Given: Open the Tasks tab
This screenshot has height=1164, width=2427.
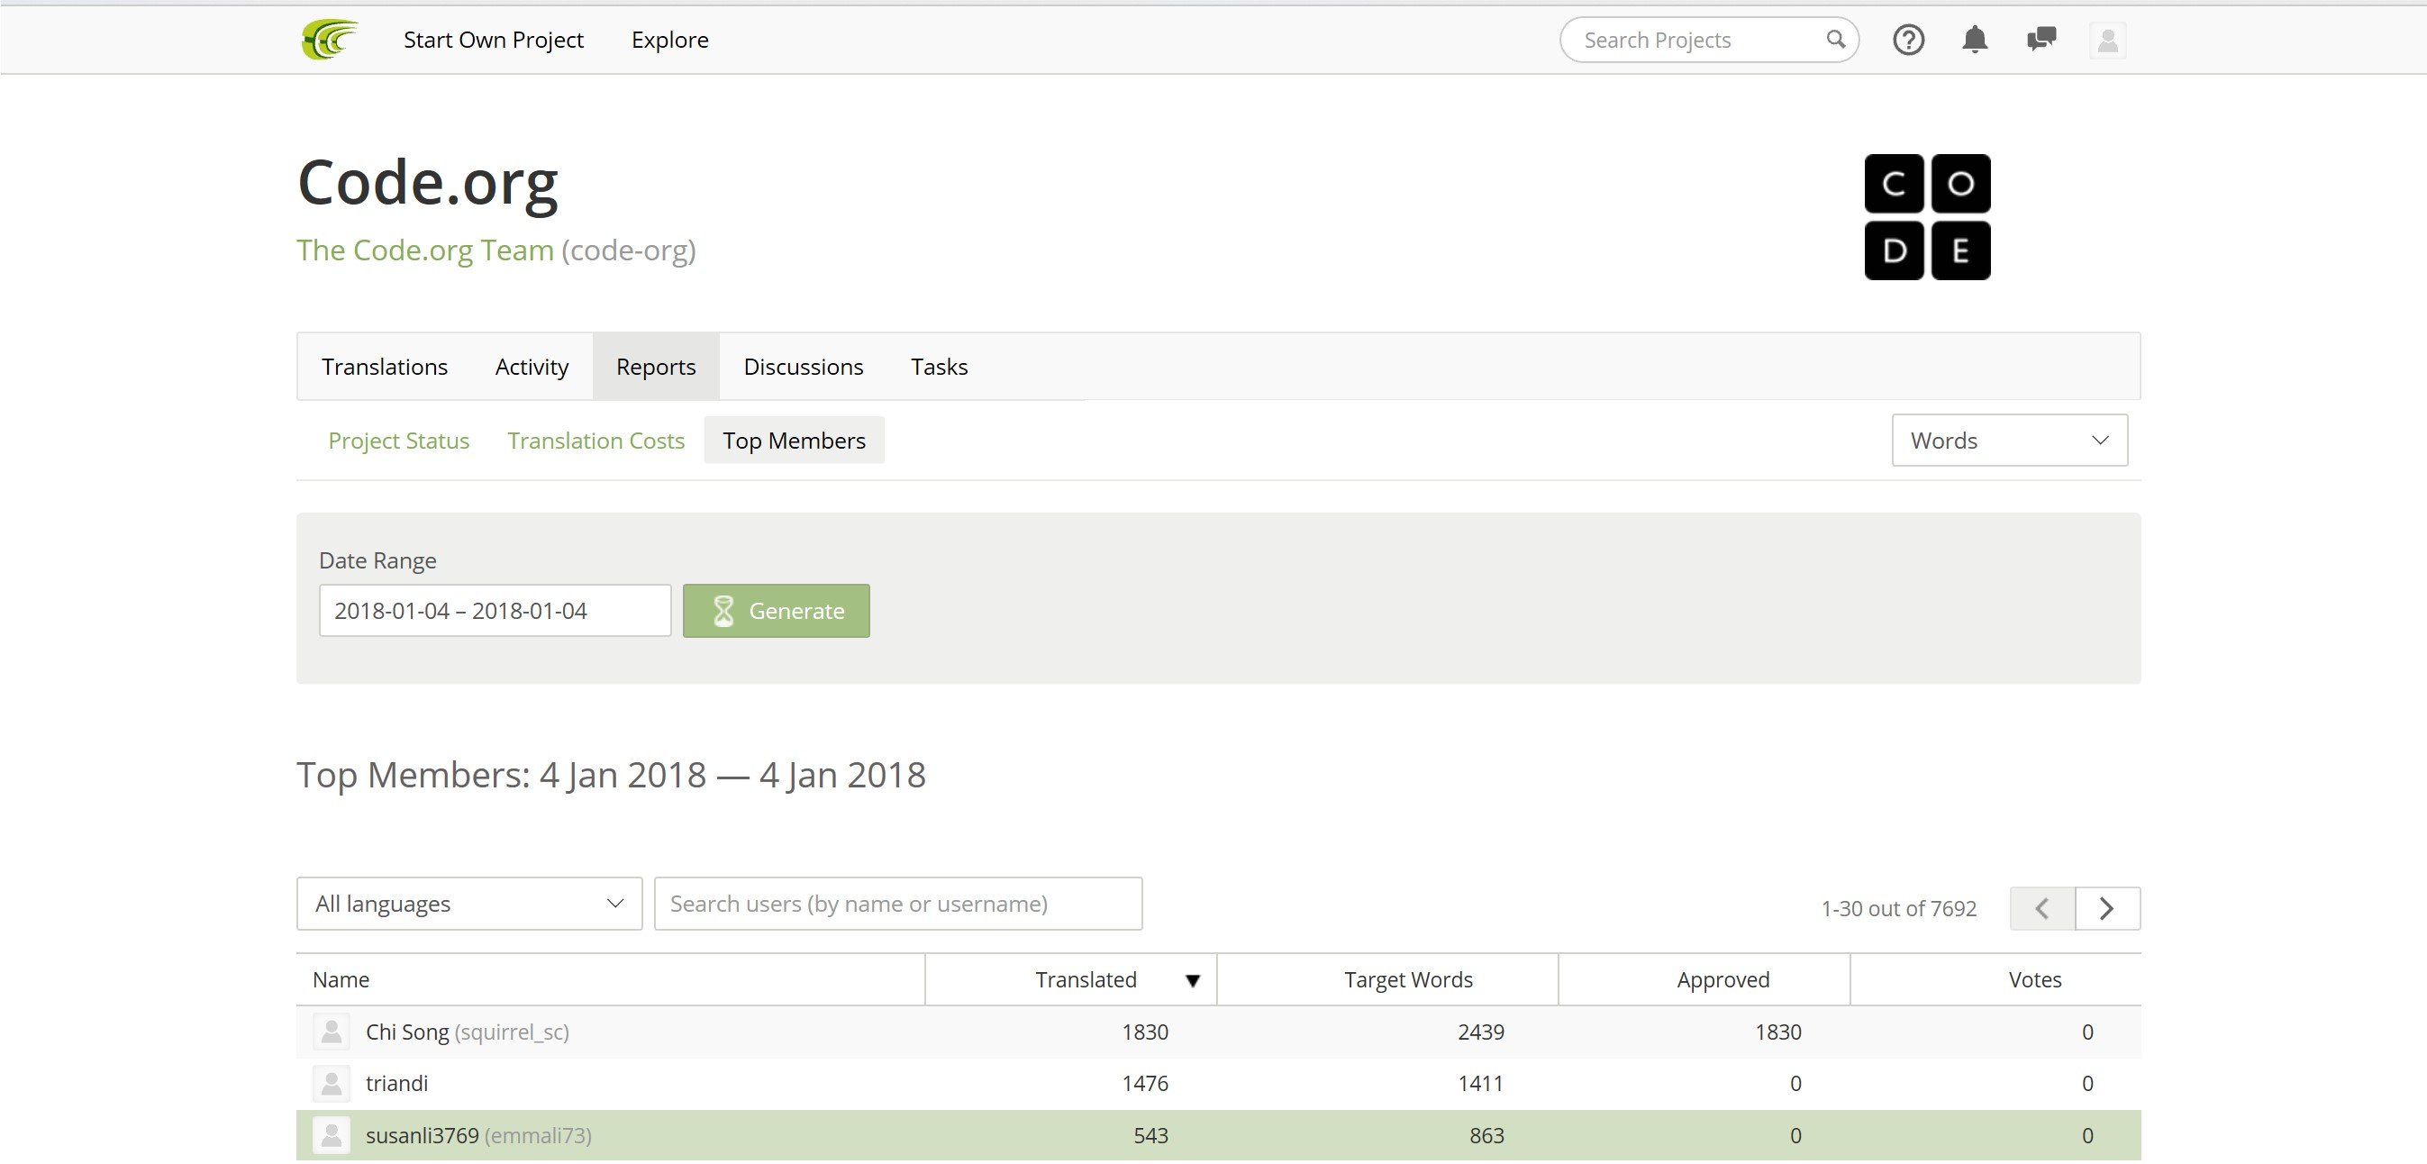Looking at the screenshot, I should (x=939, y=367).
